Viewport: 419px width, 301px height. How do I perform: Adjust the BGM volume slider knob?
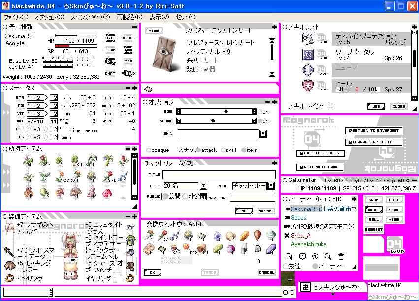(226, 112)
